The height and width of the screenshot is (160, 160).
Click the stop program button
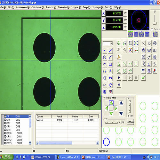(x=136, y=78)
